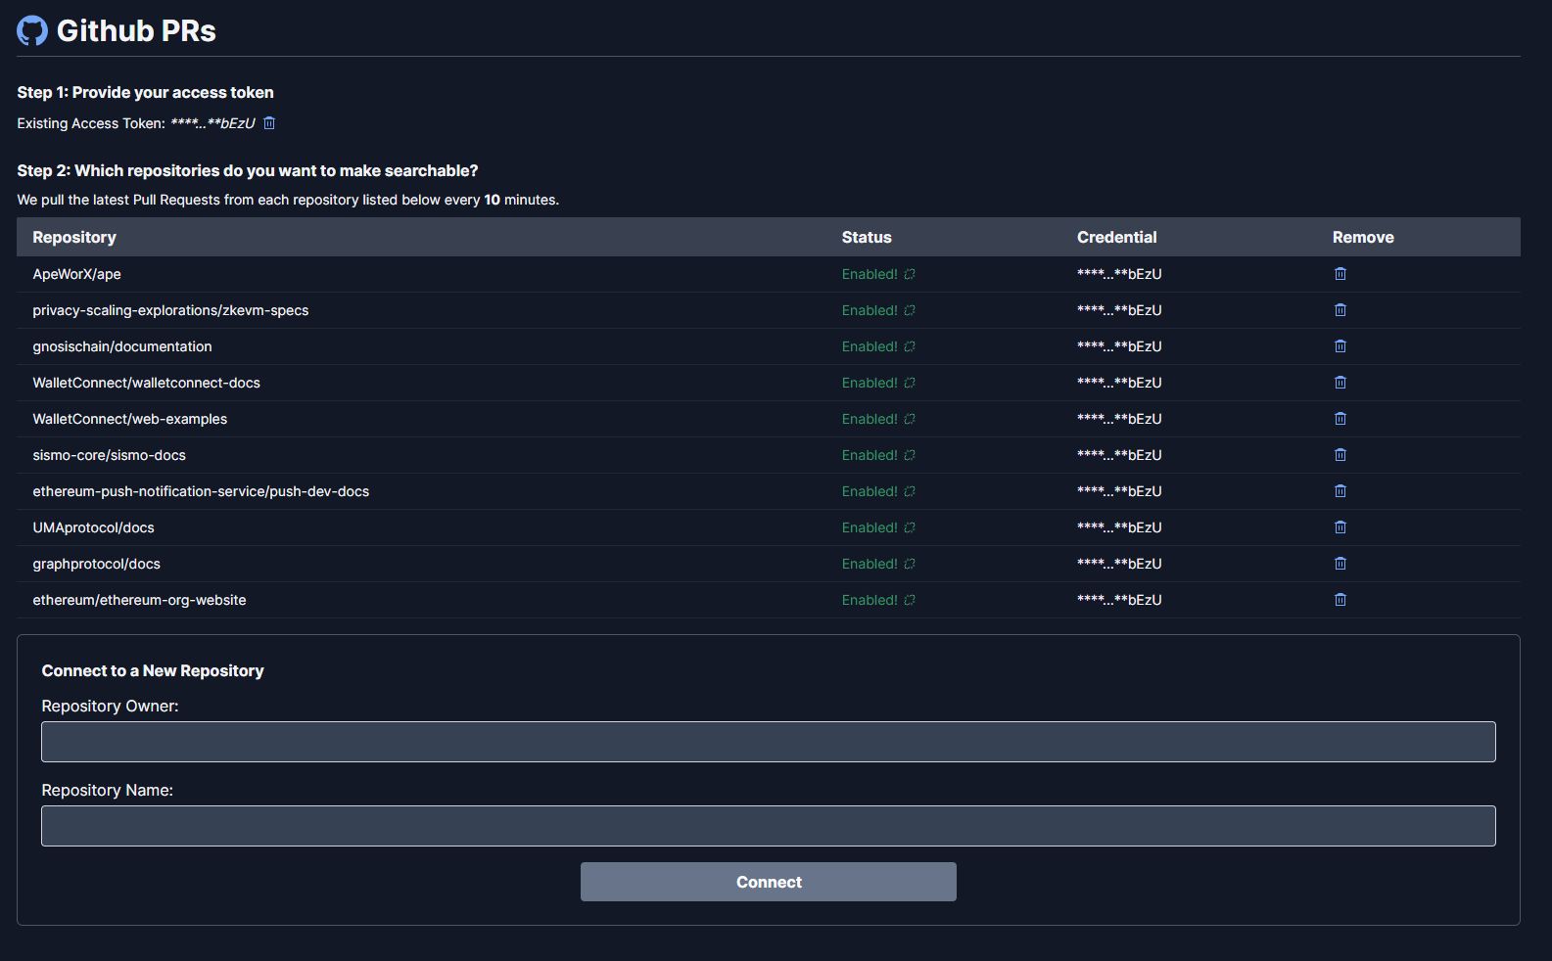Viewport: 1552px width, 961px height.
Task: Remove gnosischain/documentation via trash icon
Action: click(1340, 346)
